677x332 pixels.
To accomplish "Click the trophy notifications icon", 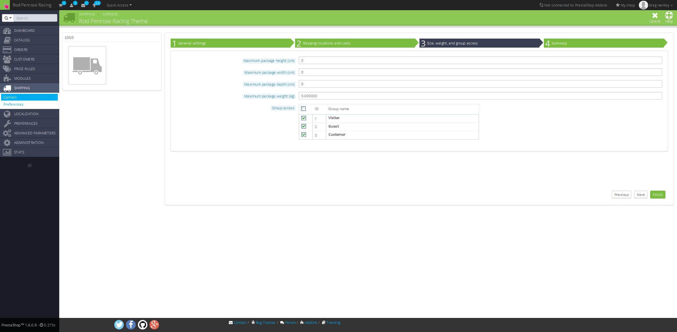I will point(94,5).
